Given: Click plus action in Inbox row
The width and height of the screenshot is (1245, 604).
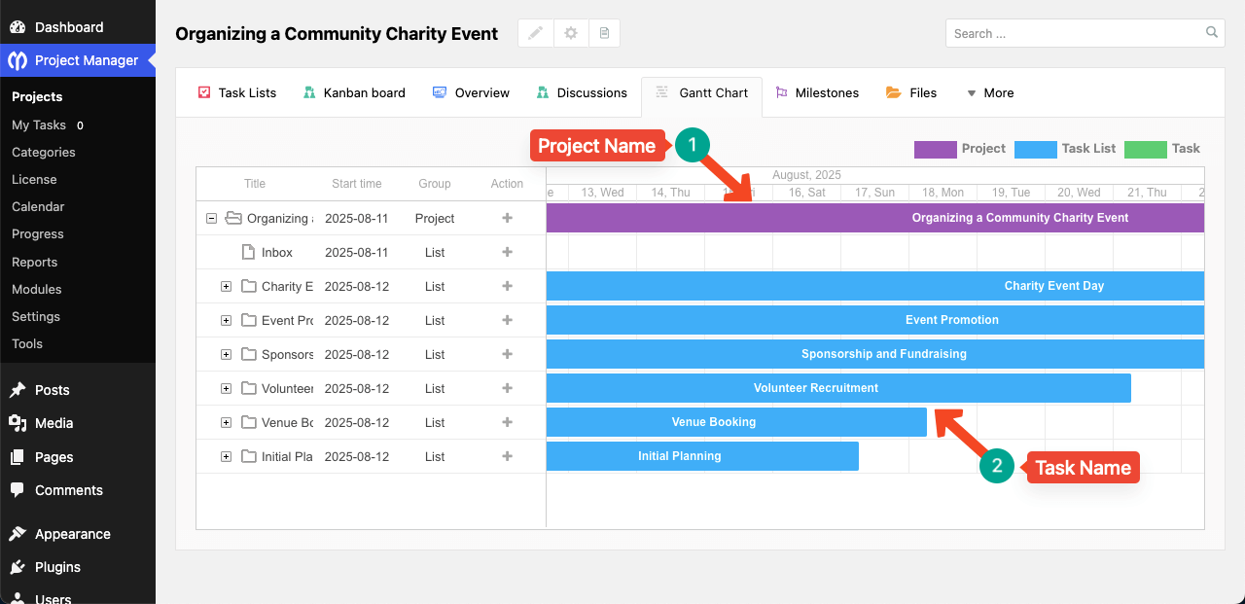Looking at the screenshot, I should 507,252.
